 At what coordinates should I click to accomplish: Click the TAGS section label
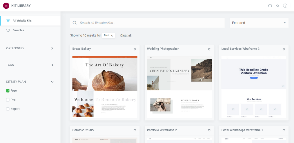pos(10,65)
